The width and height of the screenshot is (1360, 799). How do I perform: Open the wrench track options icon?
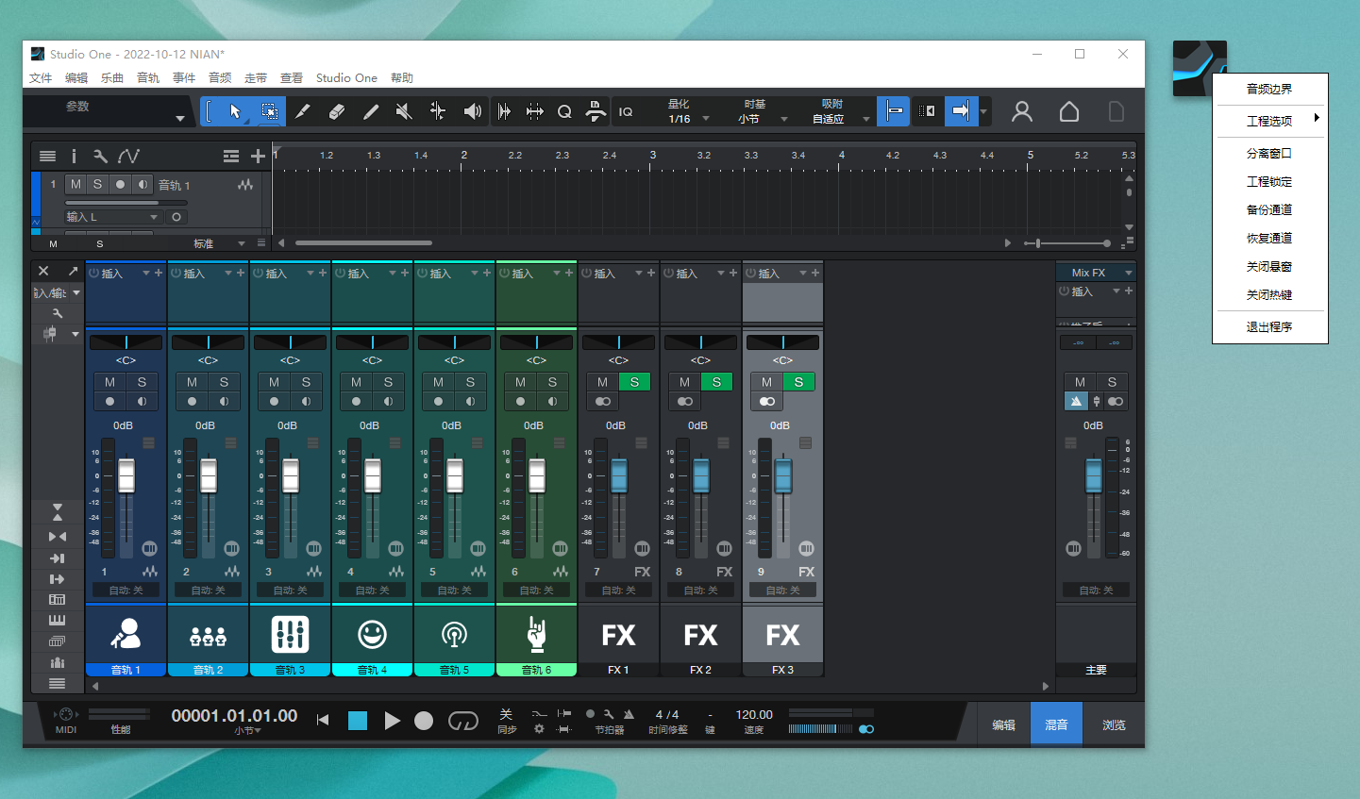tap(100, 156)
